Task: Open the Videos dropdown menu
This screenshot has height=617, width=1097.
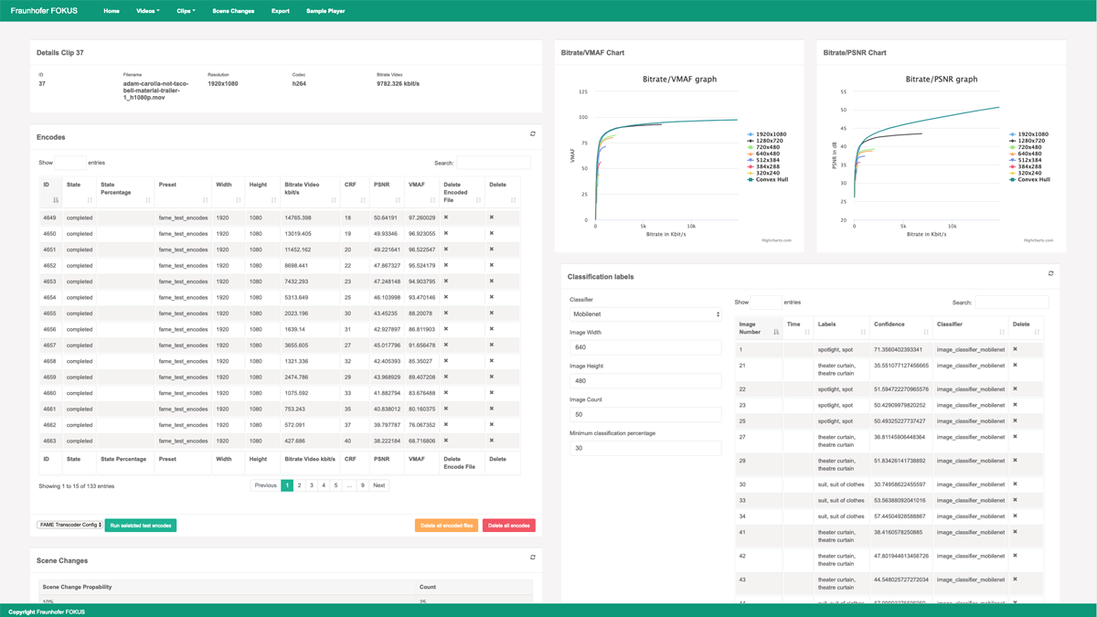Action: tap(147, 11)
